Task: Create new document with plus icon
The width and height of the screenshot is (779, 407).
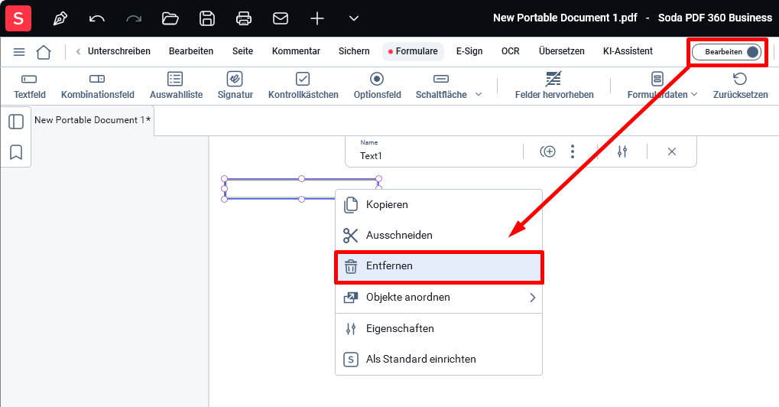Action: pyautogui.click(x=317, y=19)
